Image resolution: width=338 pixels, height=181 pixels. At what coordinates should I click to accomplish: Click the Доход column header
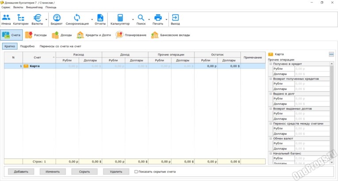[x=125, y=55]
